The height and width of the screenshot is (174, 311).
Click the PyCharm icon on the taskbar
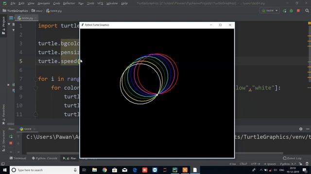tap(175, 170)
